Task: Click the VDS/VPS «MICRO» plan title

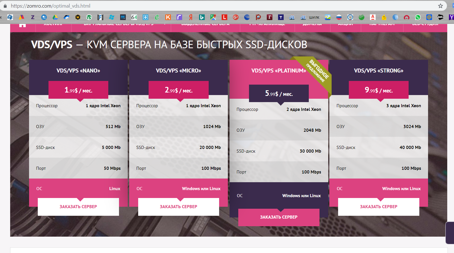Action: (178, 71)
